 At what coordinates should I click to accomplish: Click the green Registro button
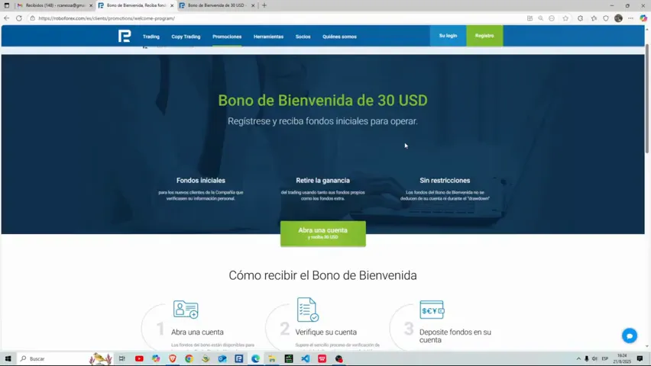[x=484, y=36]
